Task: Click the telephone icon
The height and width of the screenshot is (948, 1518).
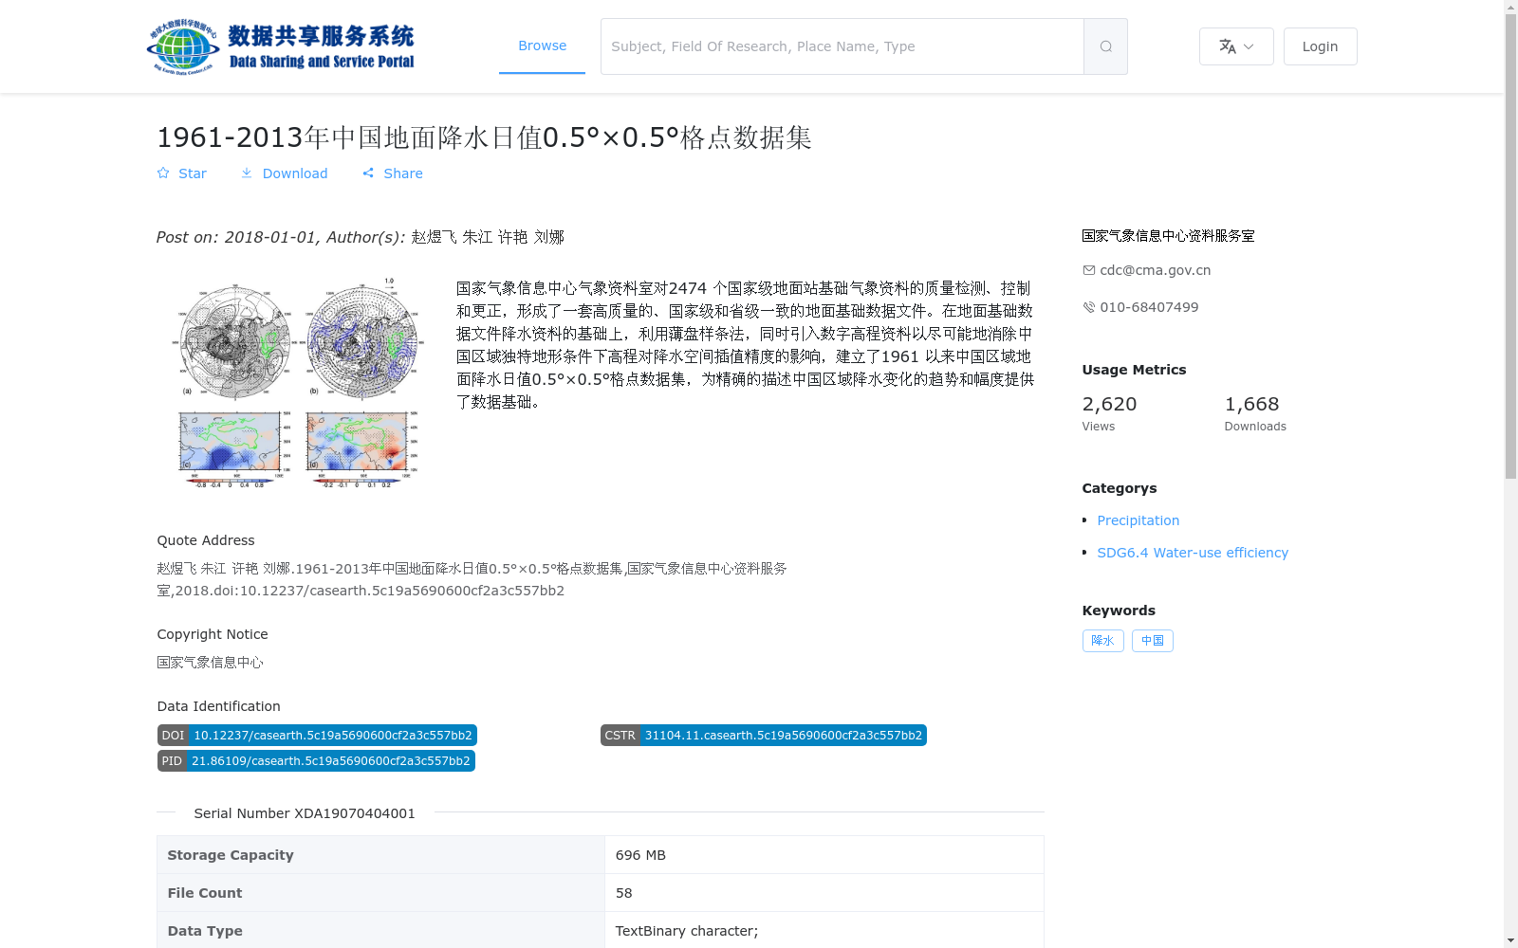Action: coord(1089,307)
